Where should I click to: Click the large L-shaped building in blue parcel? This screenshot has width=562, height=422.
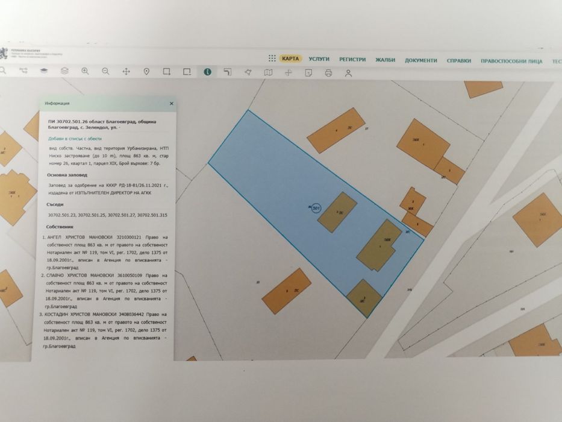[x=378, y=245]
